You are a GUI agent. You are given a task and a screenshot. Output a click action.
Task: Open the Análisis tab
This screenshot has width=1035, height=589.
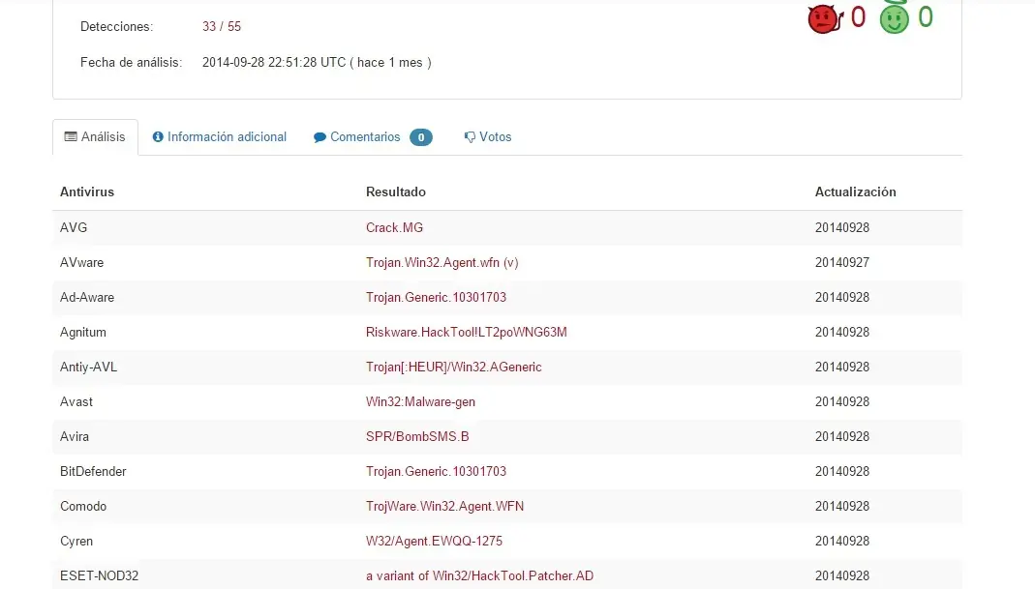[95, 137]
